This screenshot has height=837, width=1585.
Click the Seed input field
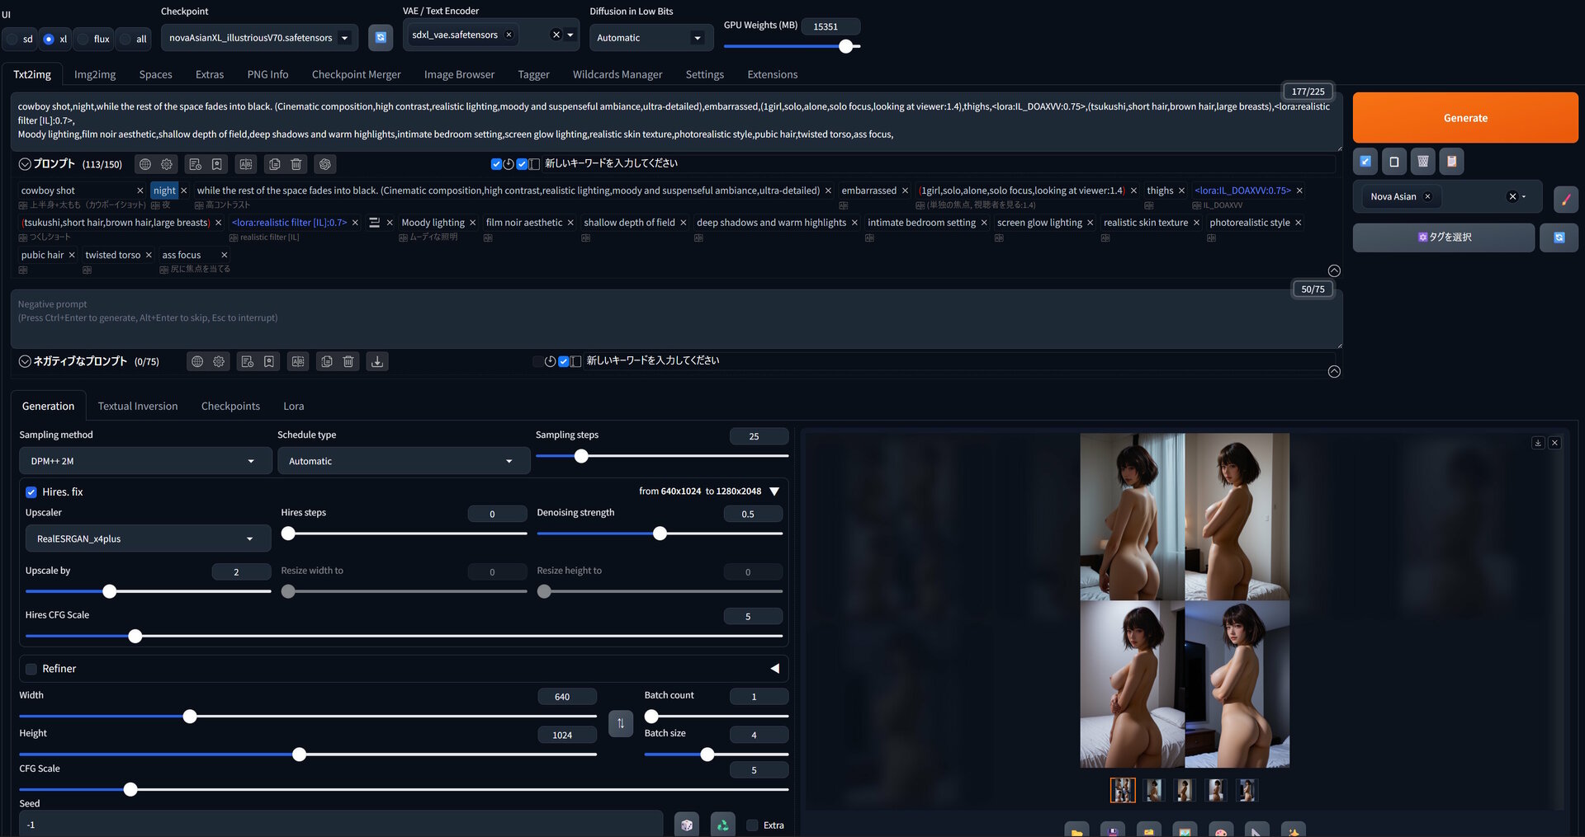341,824
